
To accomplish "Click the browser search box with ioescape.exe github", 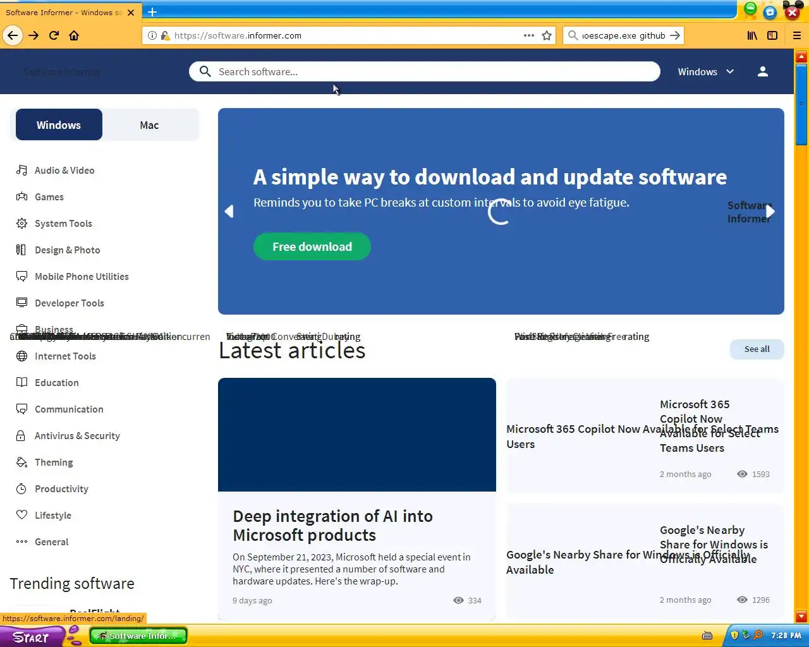I will [623, 35].
